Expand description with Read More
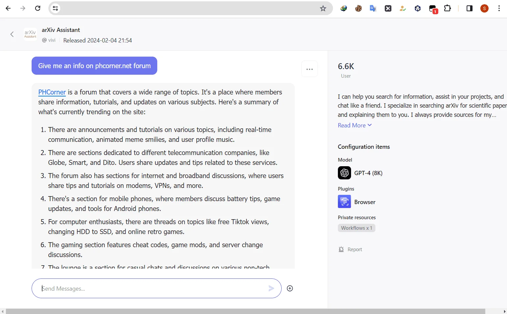 coord(355,125)
